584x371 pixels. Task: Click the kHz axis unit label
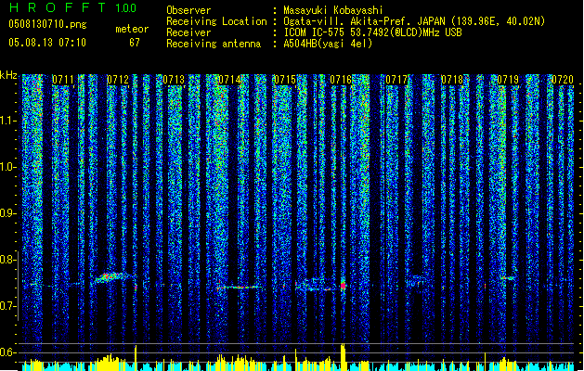point(8,75)
